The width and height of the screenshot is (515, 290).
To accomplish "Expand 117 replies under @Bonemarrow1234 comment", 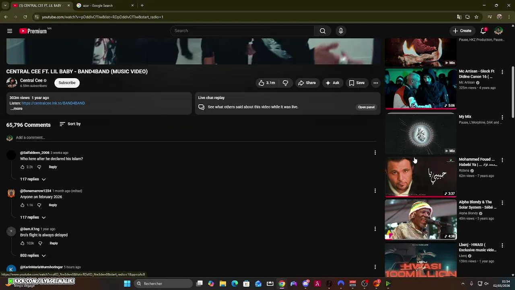I will pos(33,217).
